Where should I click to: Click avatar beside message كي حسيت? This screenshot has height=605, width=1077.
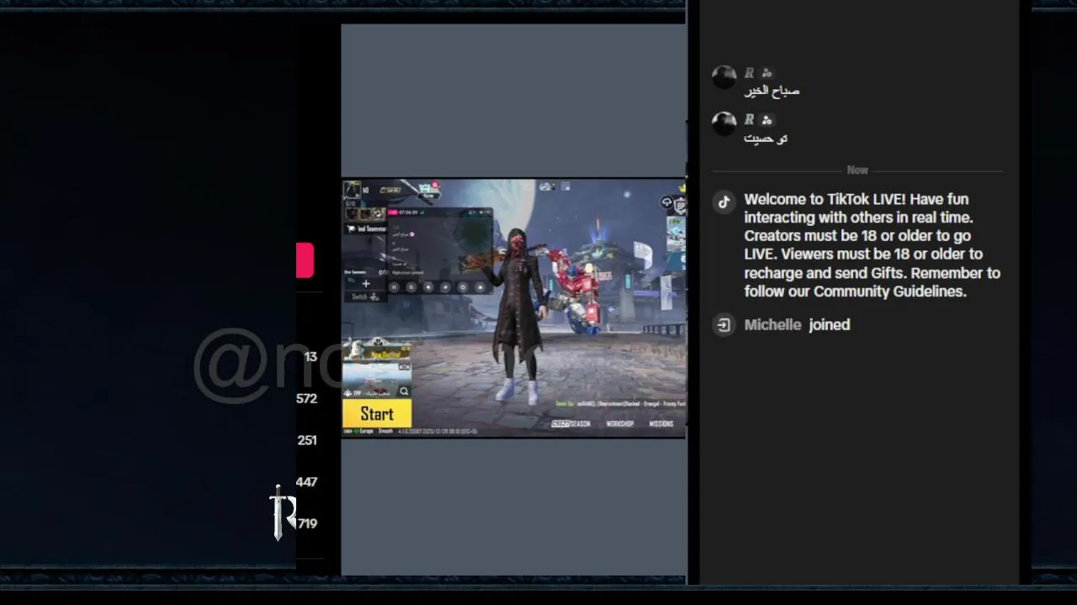724,123
